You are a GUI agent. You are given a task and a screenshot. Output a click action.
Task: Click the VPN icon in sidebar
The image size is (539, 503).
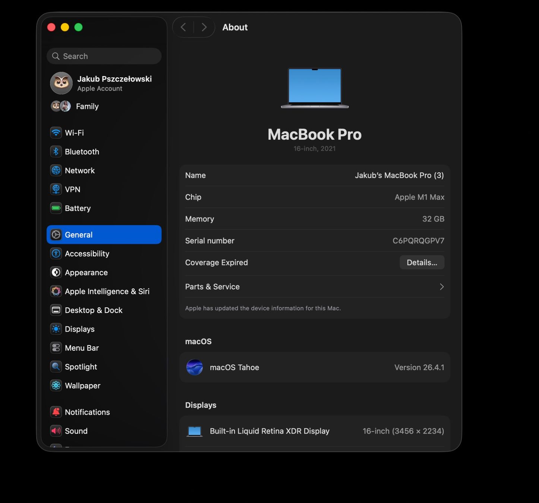point(56,189)
